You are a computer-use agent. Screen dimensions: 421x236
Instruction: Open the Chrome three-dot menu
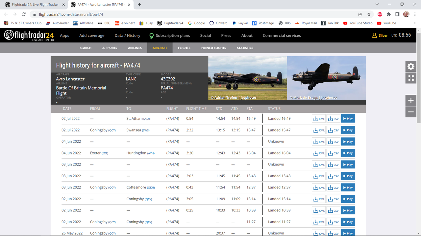[x=414, y=14]
